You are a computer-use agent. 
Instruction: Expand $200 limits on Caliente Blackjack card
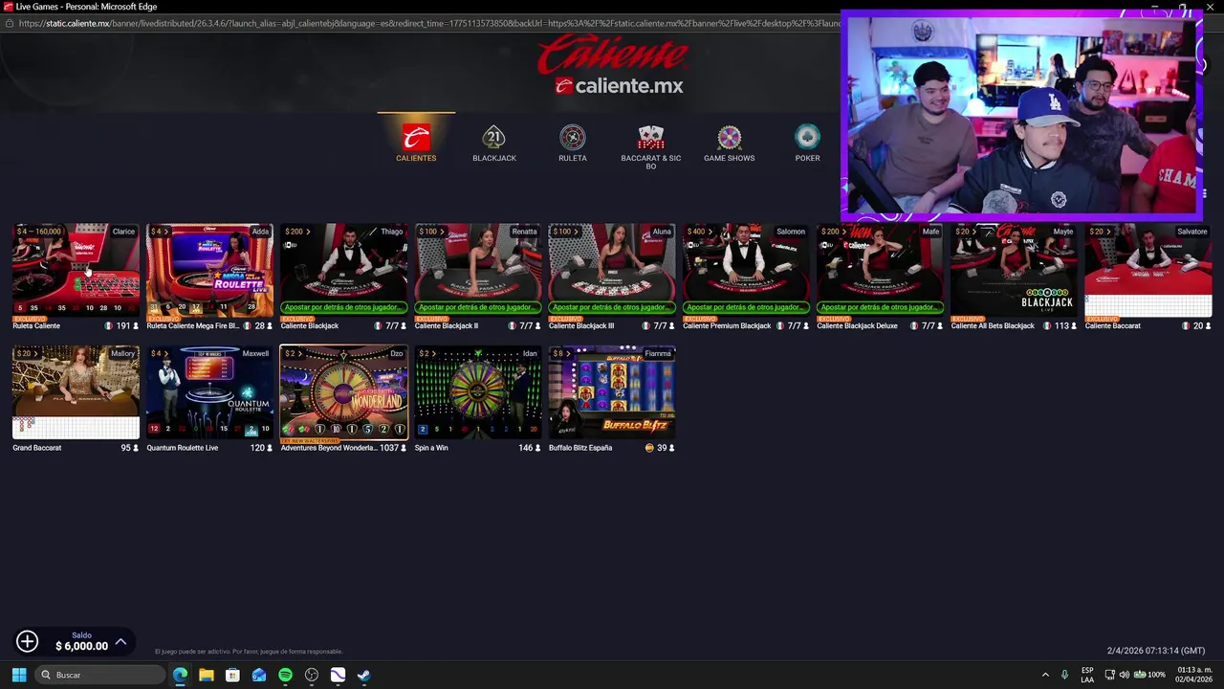pyautogui.click(x=297, y=232)
